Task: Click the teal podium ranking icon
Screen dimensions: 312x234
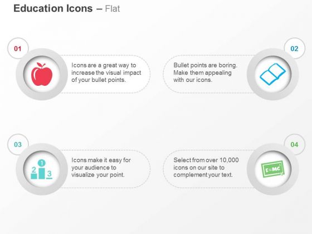Action: [42, 169]
